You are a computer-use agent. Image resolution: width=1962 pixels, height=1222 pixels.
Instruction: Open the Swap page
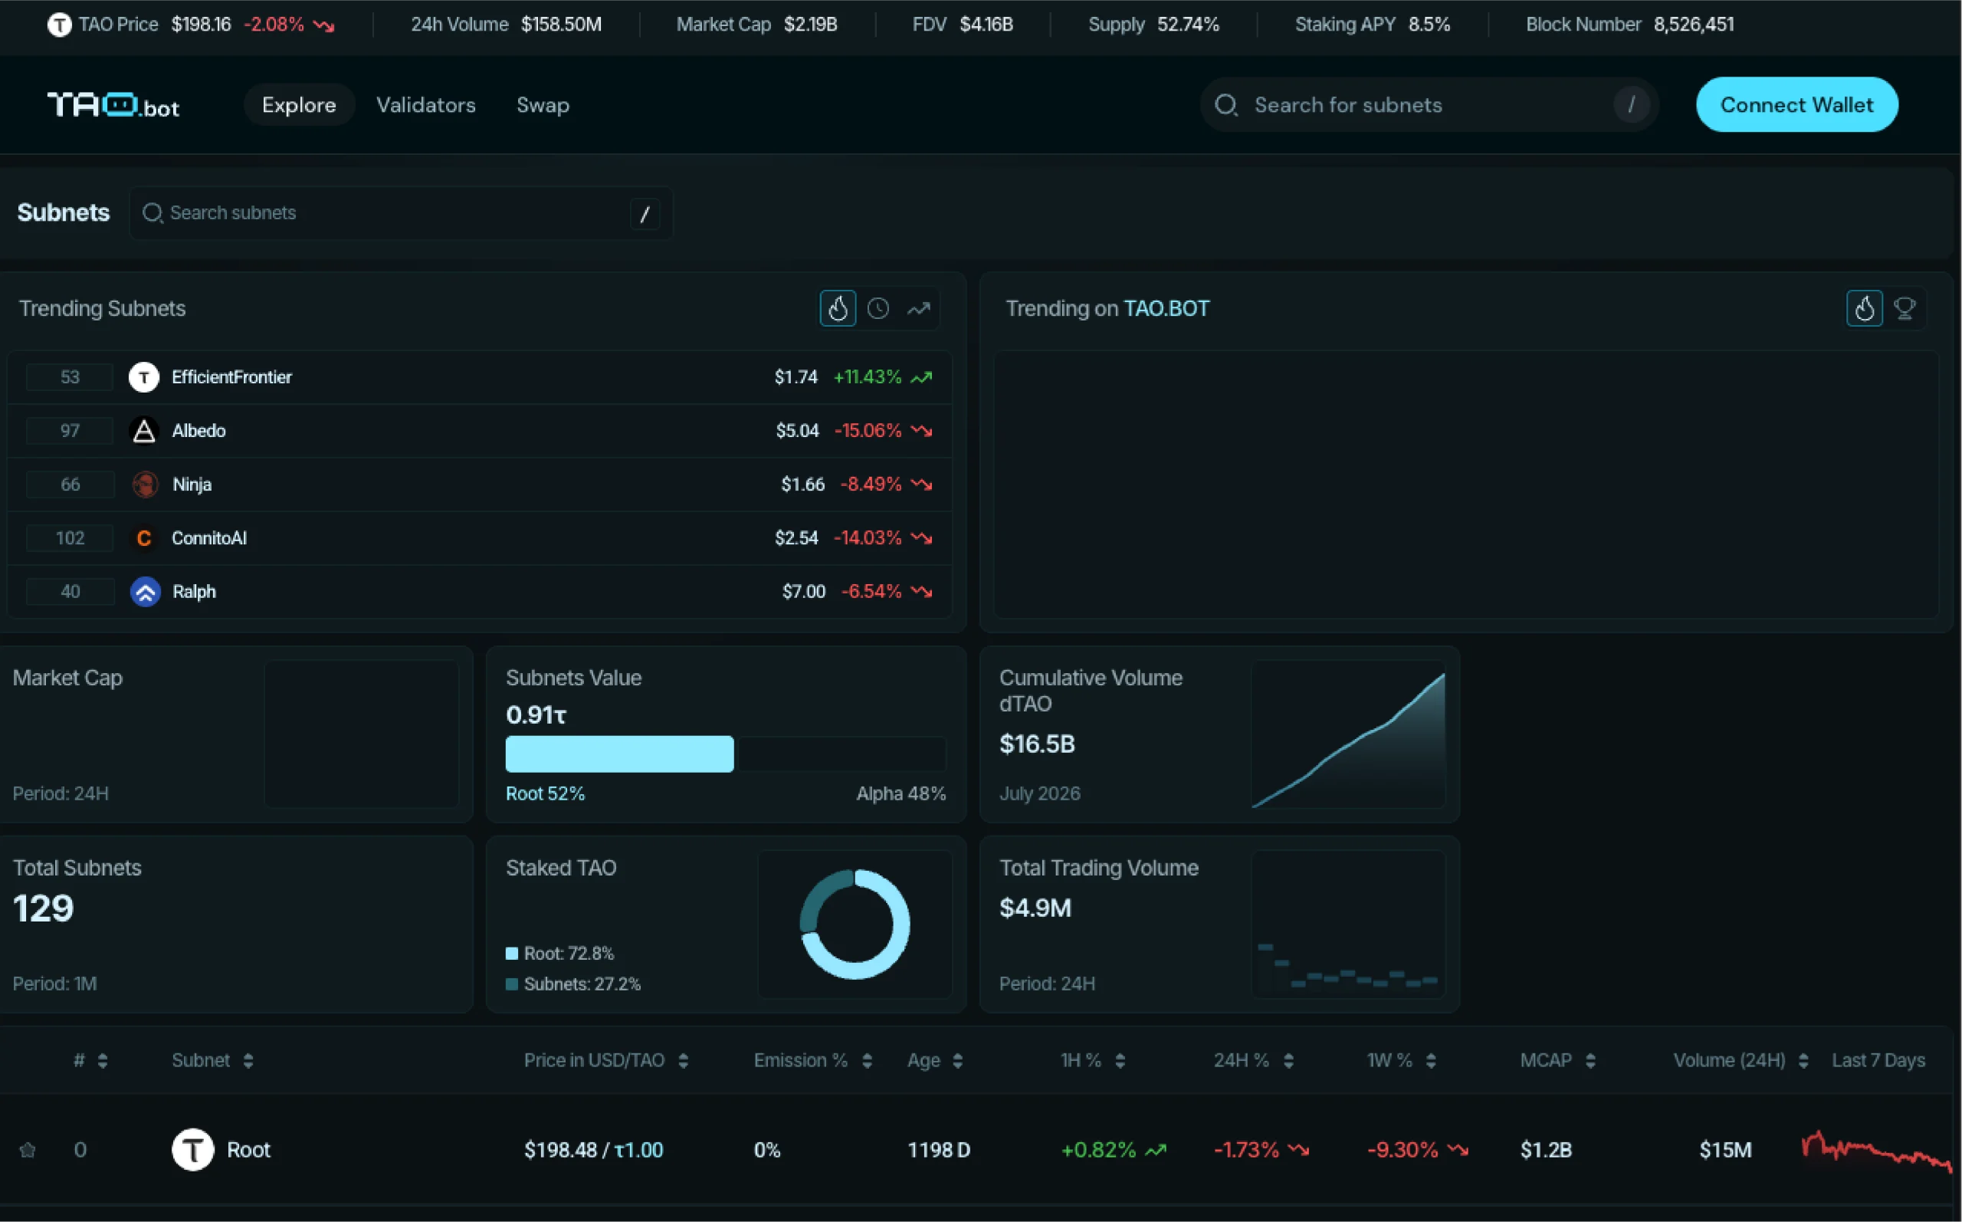543,105
